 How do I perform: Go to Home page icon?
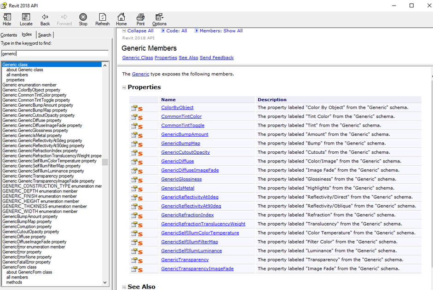point(121,19)
